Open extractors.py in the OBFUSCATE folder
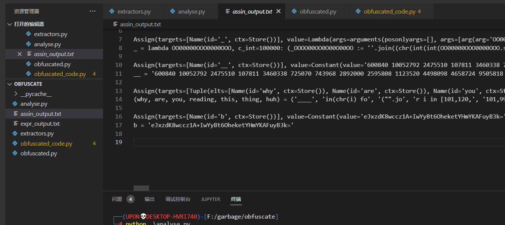 pos(37,134)
